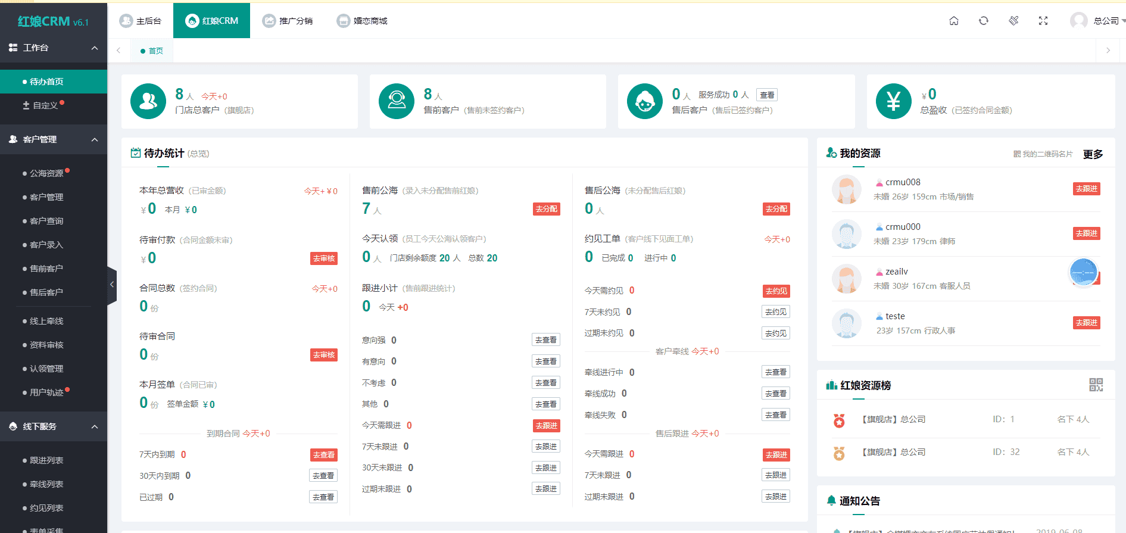Viewport: 1126px width, 533px height.
Task: Click the 总公司 user avatar
Action: 1078,21
